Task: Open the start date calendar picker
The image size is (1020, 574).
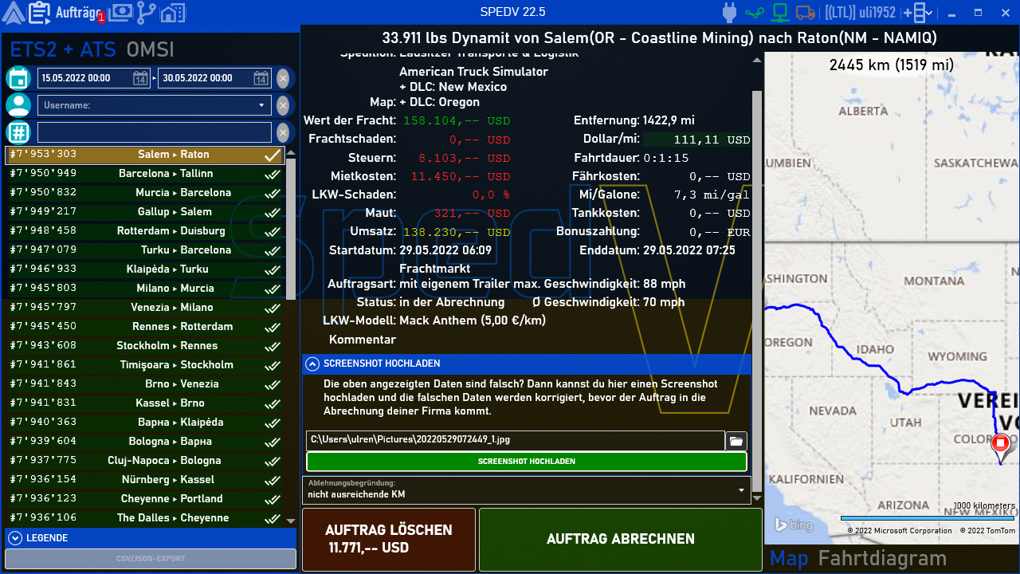Action: (140, 78)
